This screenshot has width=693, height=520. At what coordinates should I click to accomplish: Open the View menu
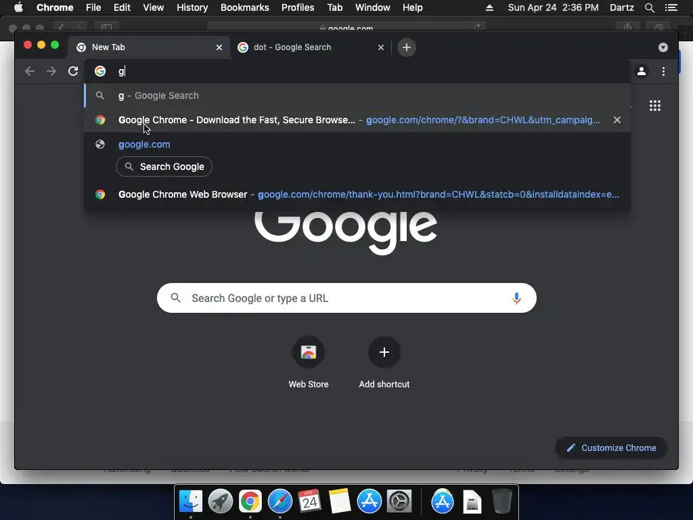coord(154,7)
